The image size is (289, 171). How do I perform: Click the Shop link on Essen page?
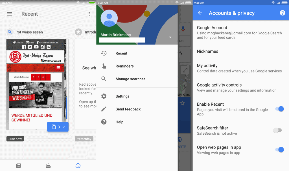[30, 43]
